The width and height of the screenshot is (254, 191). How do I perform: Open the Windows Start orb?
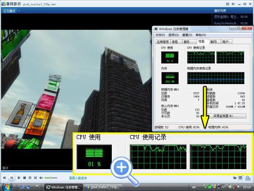coord(7,187)
